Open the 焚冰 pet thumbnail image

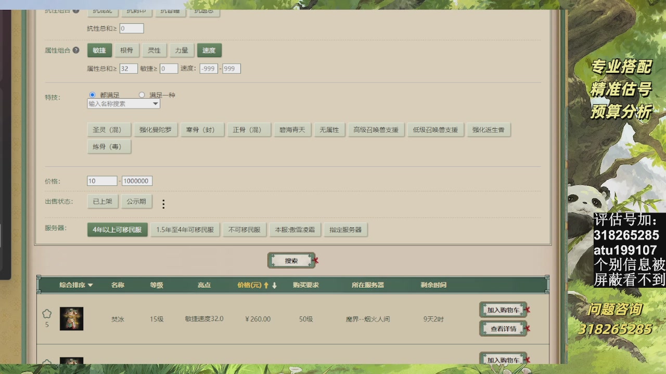pyautogui.click(x=72, y=318)
